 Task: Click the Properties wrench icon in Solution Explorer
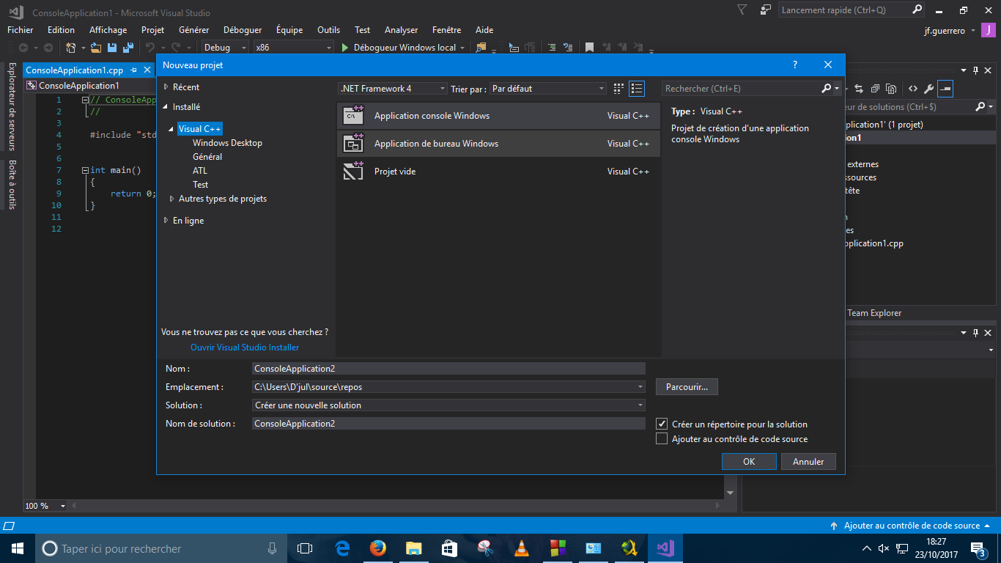929,89
